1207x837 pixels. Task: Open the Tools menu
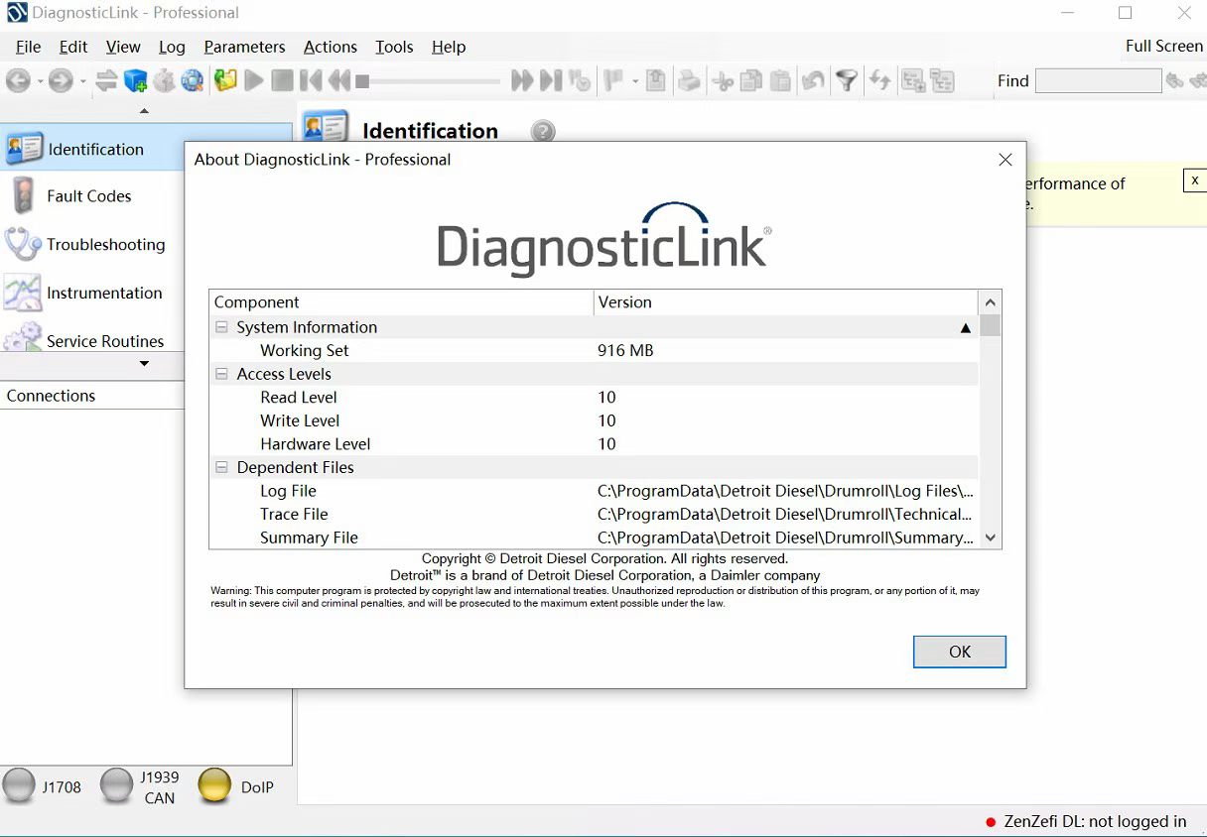click(394, 47)
